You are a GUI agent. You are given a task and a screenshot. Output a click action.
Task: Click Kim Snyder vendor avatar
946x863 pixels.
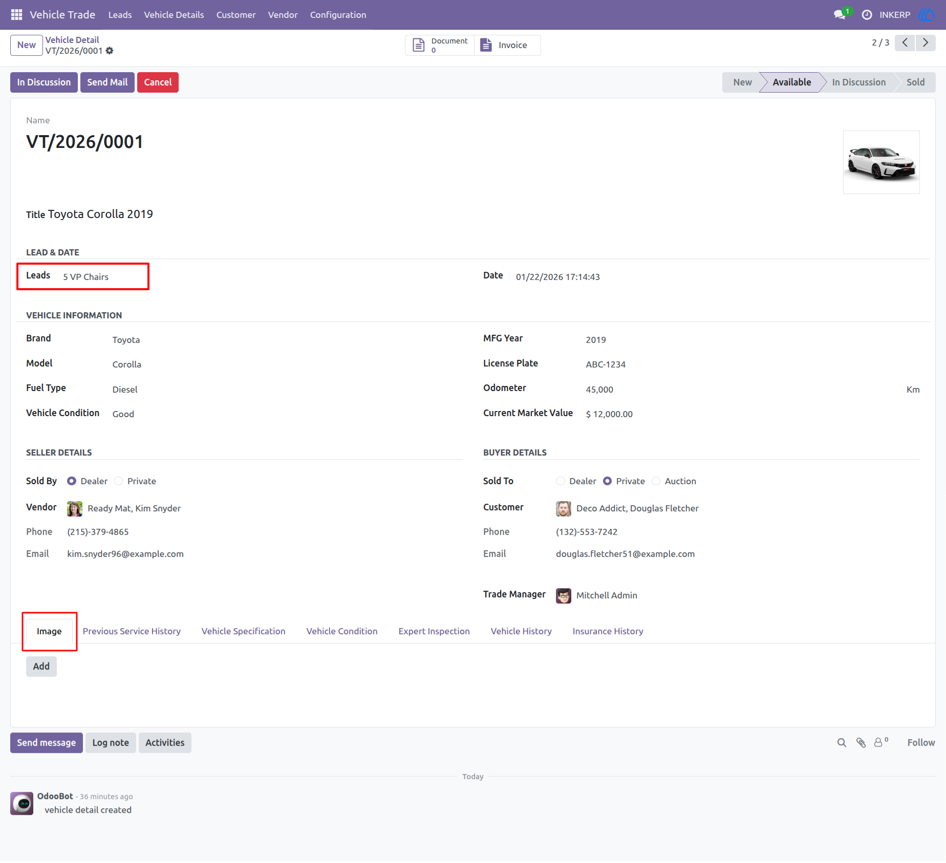click(x=75, y=508)
